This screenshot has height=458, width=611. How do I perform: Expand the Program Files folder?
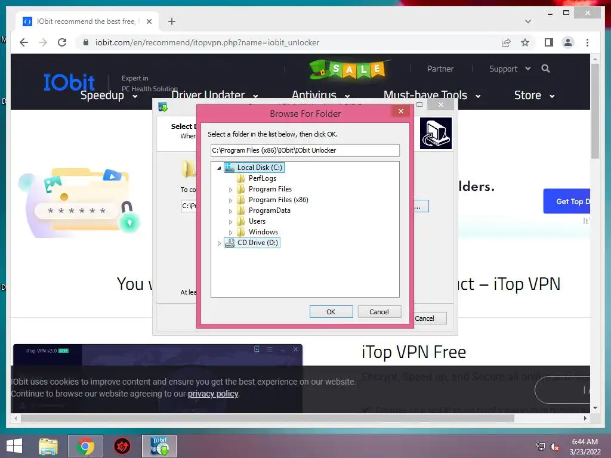click(230, 190)
